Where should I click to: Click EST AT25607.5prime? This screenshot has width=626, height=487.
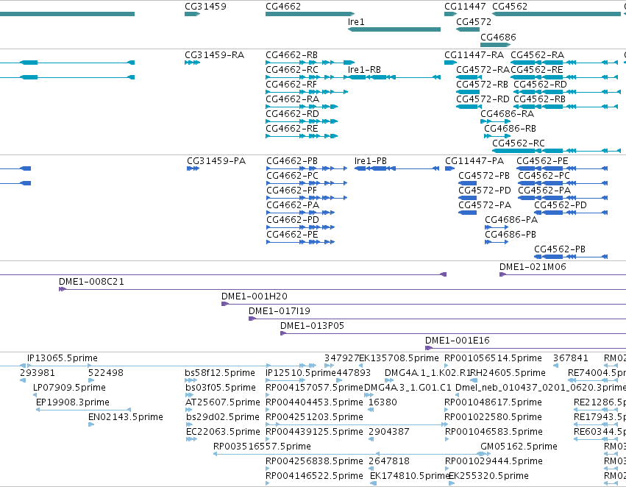[222, 403]
